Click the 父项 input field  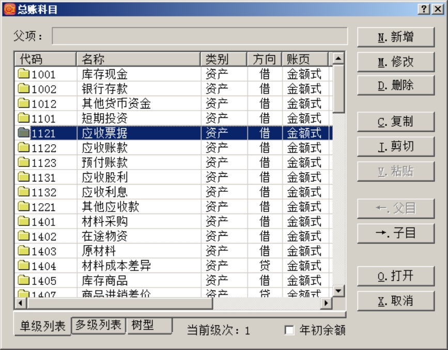(x=181, y=36)
